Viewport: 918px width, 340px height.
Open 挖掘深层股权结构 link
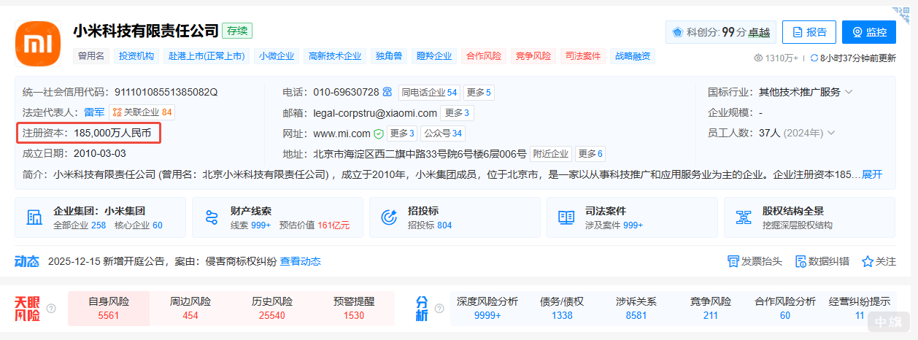[x=798, y=225]
